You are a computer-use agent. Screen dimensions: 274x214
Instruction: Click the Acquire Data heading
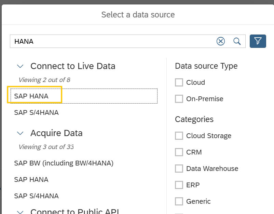pyautogui.click(x=56, y=133)
